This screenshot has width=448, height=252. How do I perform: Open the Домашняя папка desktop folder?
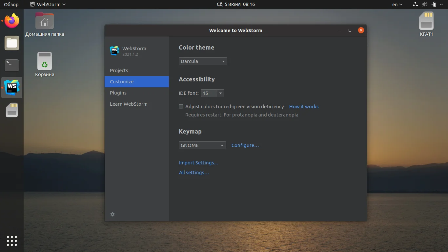point(45,24)
